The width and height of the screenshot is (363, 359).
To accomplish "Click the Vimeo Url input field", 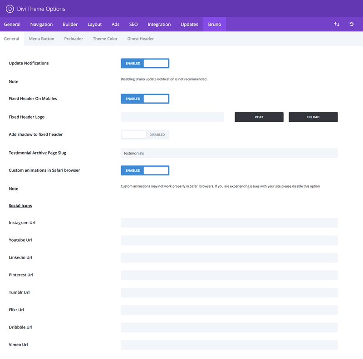I will pyautogui.click(x=229, y=345).
